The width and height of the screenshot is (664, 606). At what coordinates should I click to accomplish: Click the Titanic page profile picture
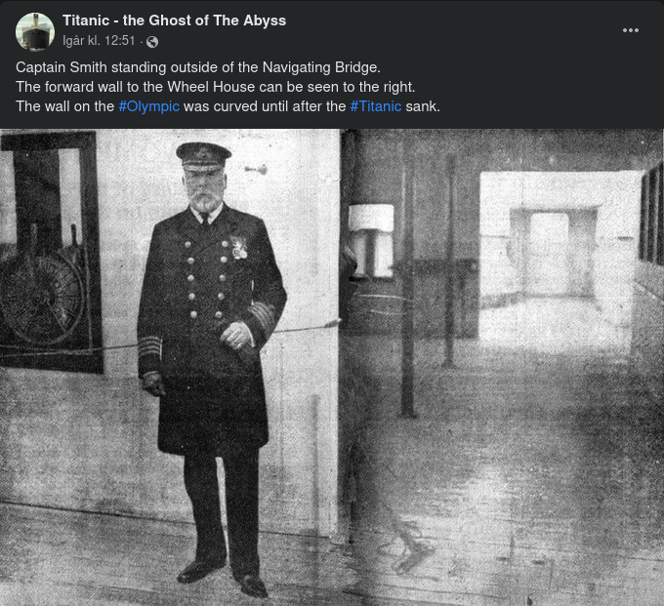[35, 31]
